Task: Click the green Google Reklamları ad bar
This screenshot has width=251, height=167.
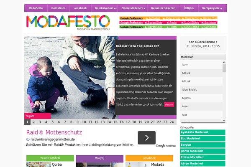Action: click(168, 27)
